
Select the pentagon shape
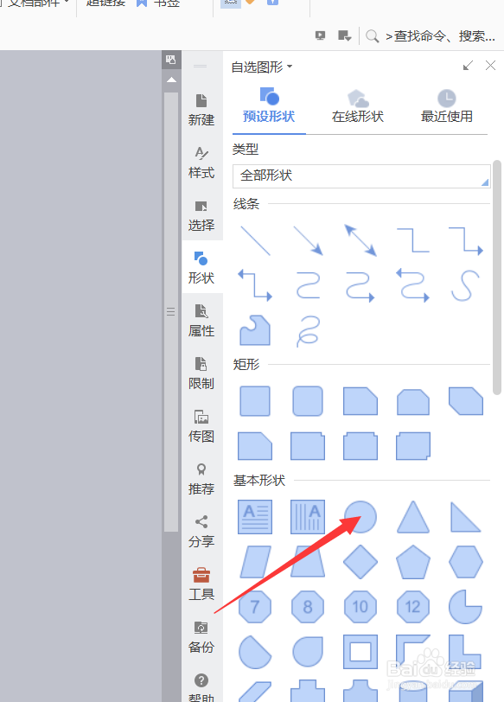click(x=413, y=562)
